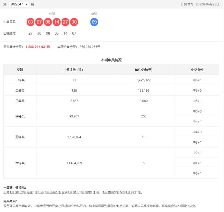
Task: Click the 中4+1 condition cell
Action: click(x=197, y=122)
